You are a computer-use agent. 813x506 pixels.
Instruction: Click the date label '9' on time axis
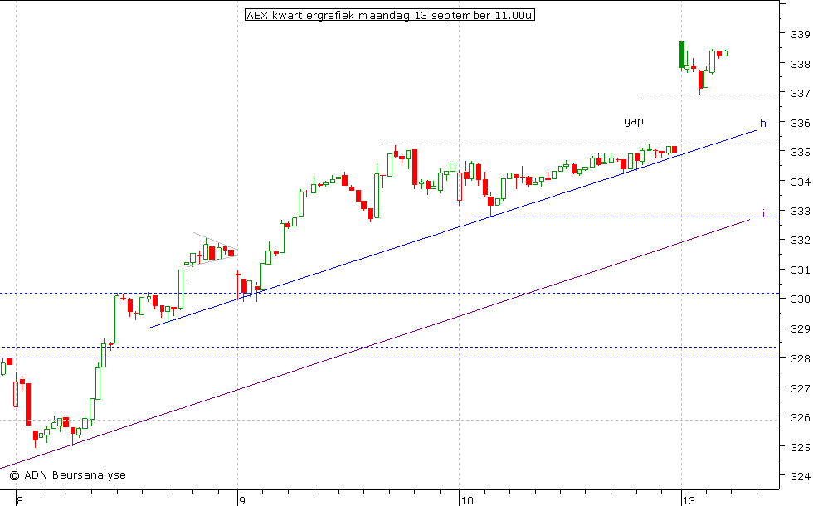point(241,501)
